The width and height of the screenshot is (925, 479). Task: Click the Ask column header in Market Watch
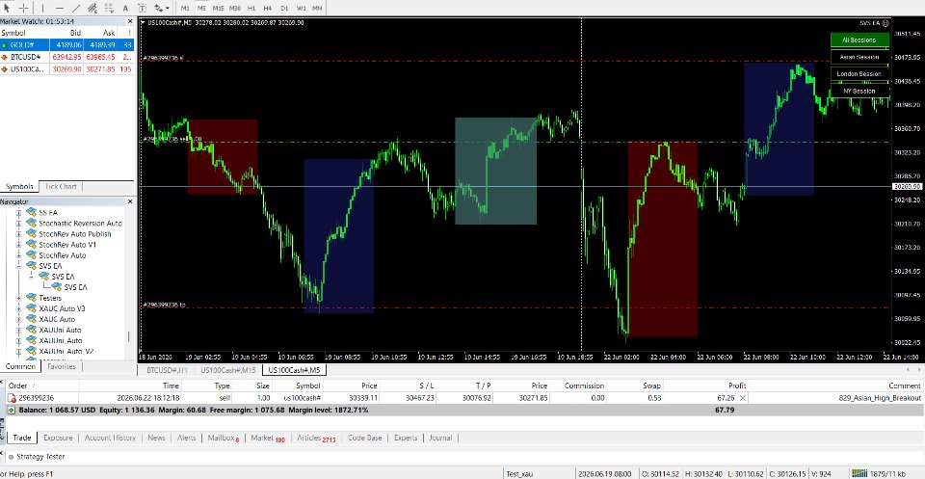pos(100,33)
